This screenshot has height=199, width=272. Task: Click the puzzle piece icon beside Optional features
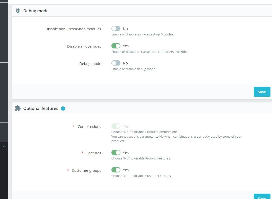pos(18,108)
